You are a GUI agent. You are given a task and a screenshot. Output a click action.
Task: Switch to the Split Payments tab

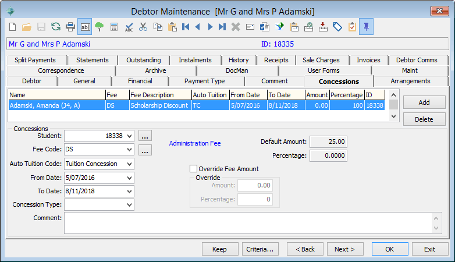(x=35, y=60)
